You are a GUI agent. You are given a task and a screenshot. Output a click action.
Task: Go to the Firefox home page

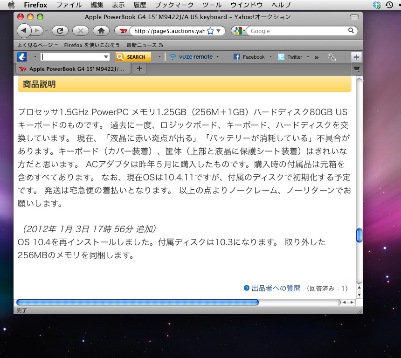(x=101, y=31)
